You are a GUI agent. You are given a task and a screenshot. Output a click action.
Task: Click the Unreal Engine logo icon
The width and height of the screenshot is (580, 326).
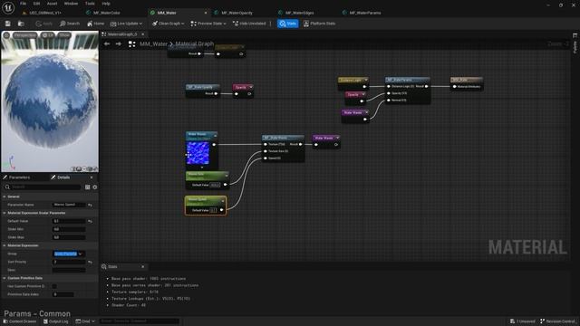8,7
